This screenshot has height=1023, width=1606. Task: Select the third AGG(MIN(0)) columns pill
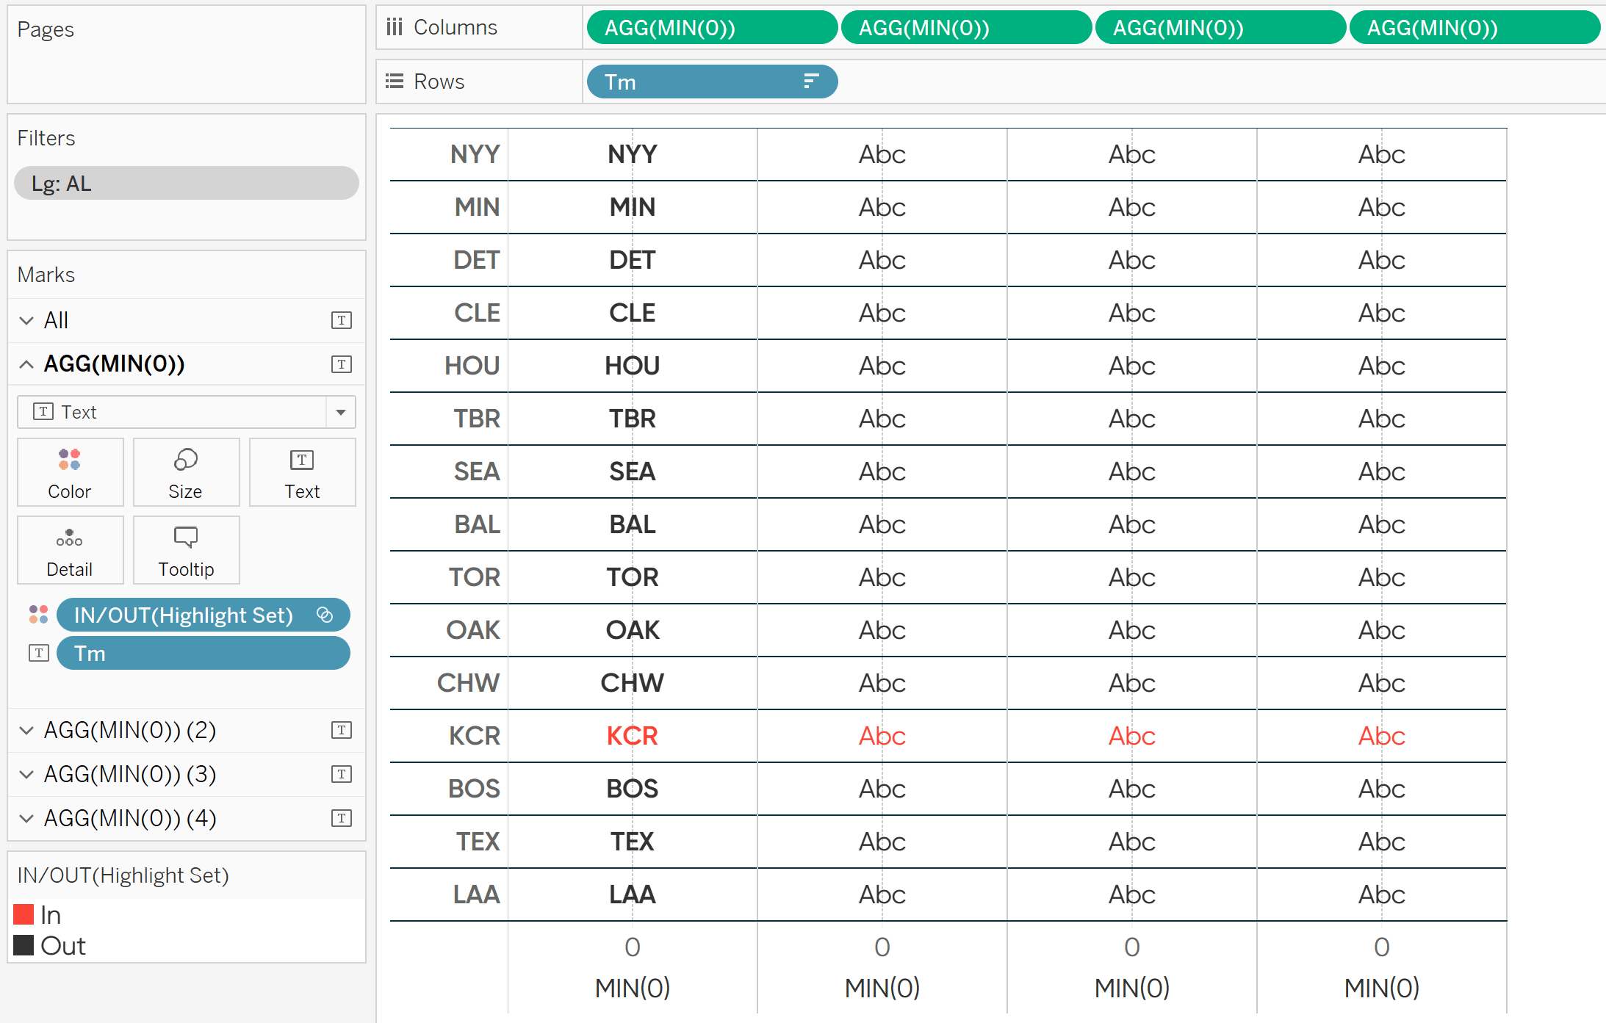tap(1220, 28)
